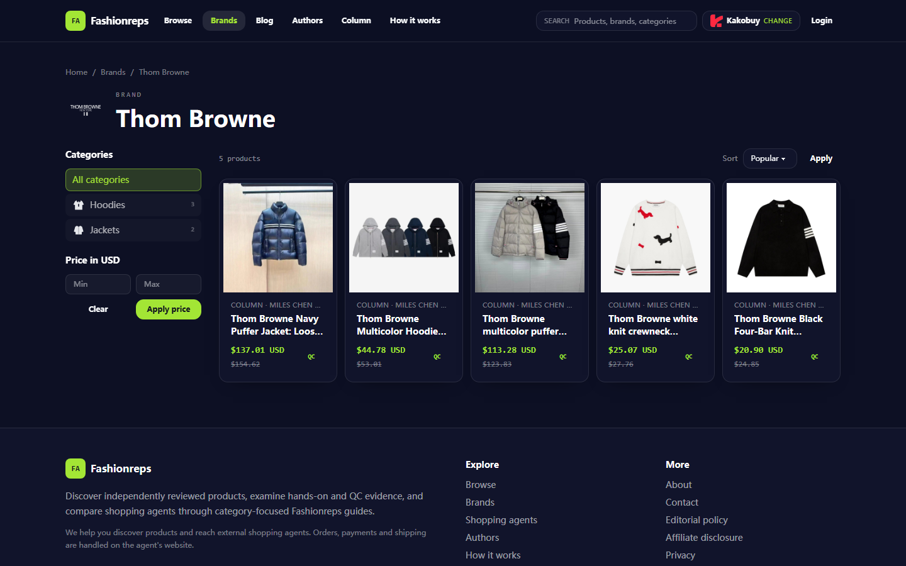Open Multicolor Hoodie product image
Viewport: 906px width, 566px height.
pos(404,238)
